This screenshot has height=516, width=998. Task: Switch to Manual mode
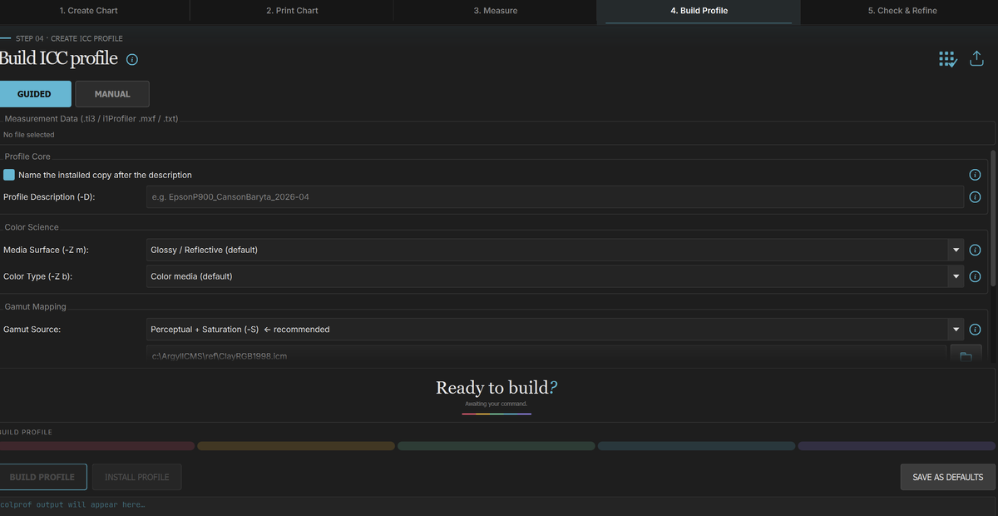112,94
